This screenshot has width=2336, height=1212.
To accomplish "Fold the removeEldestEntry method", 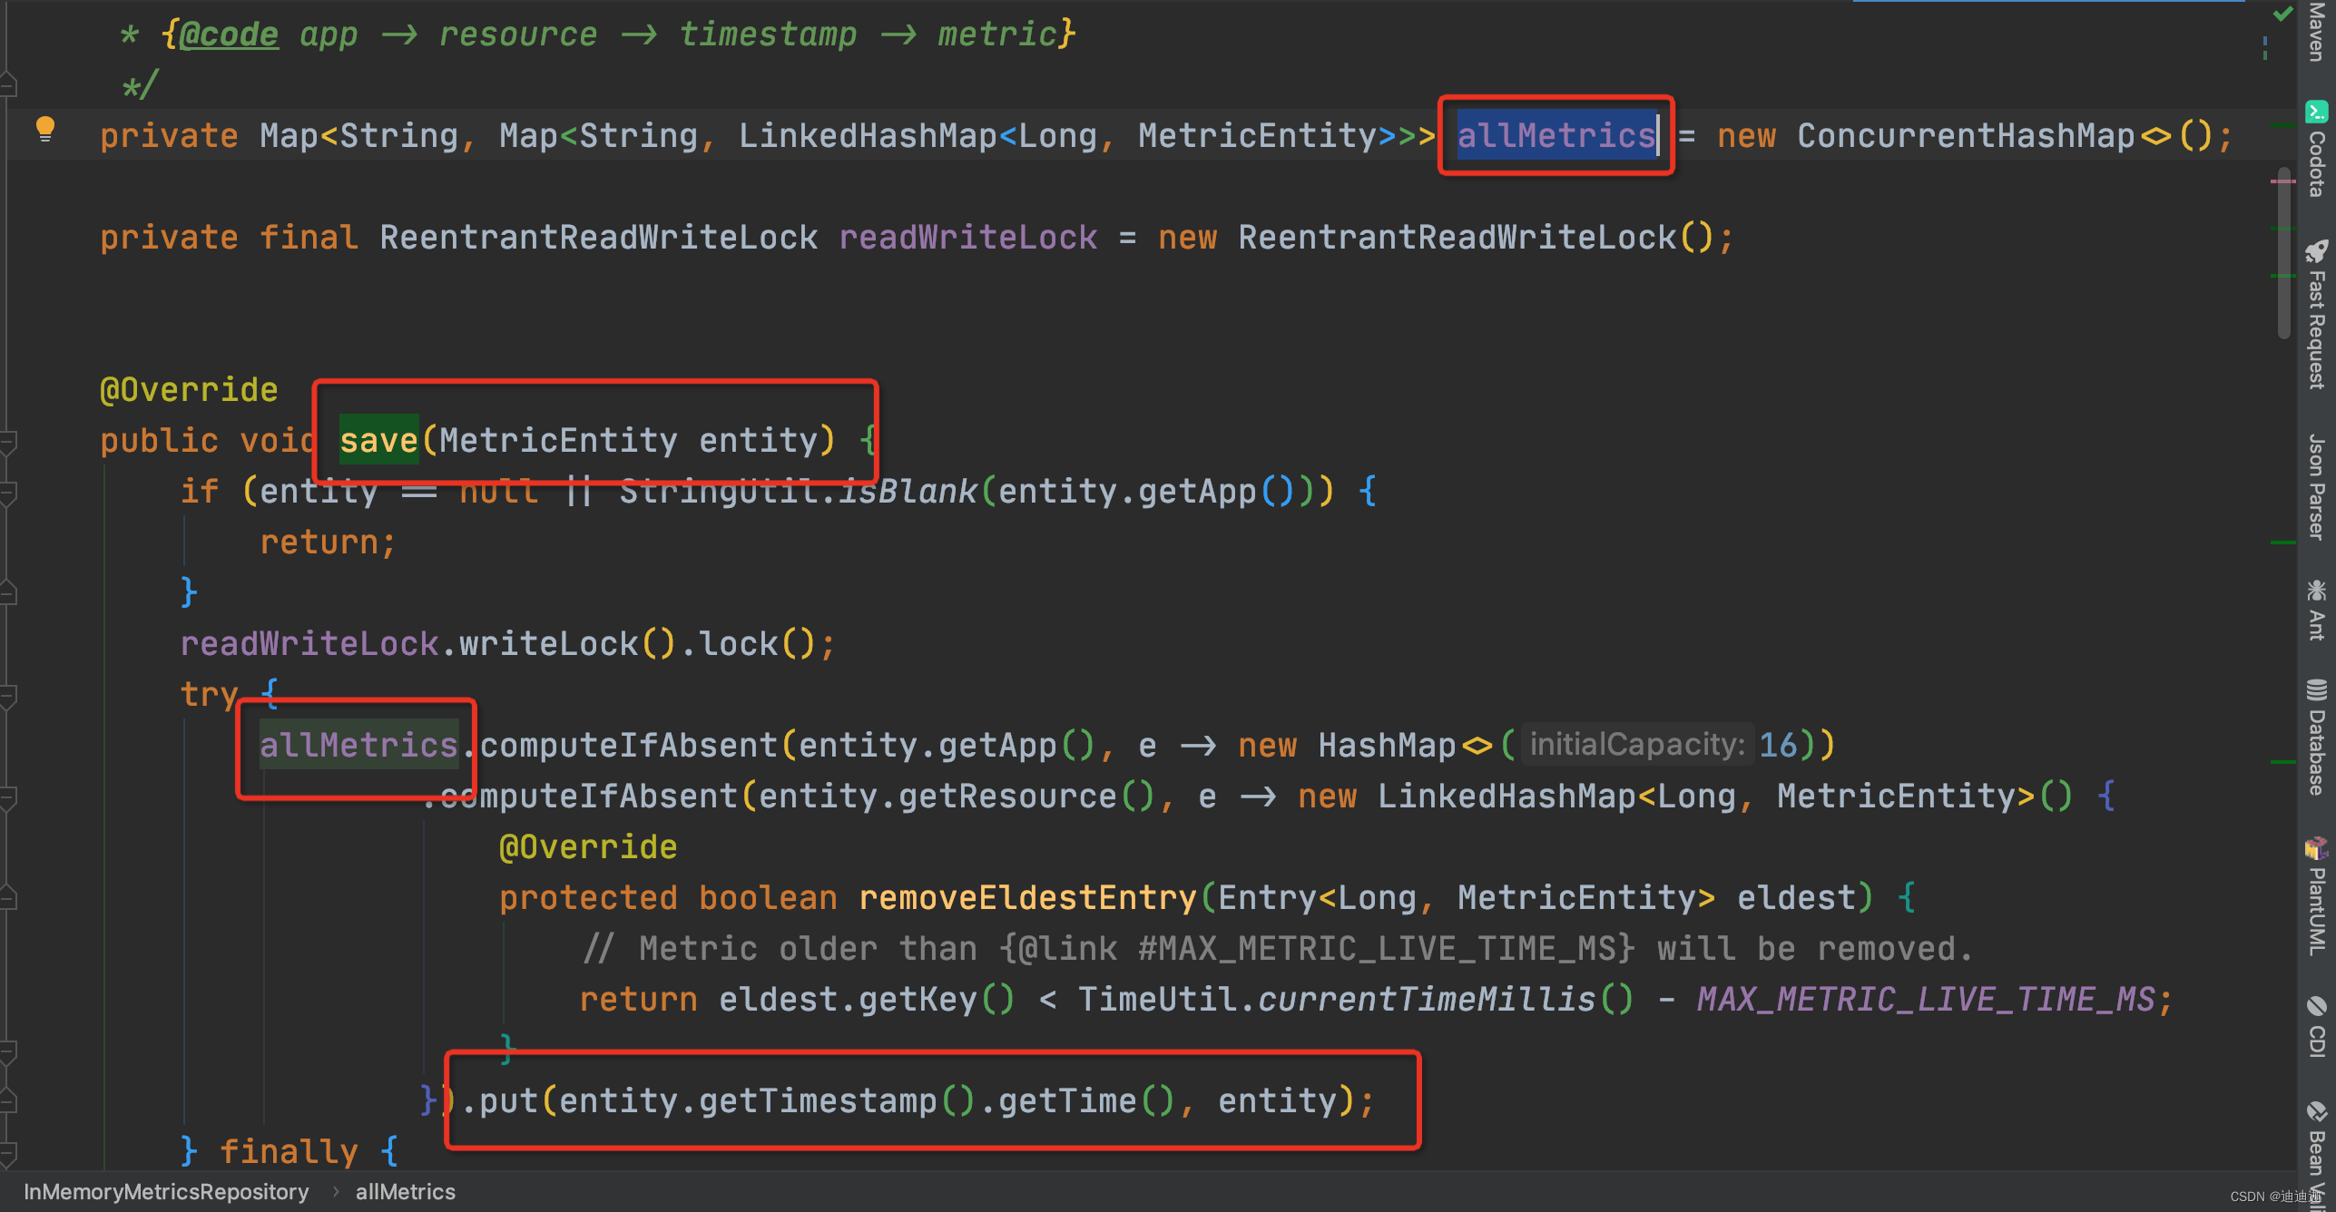I will click(x=8, y=898).
